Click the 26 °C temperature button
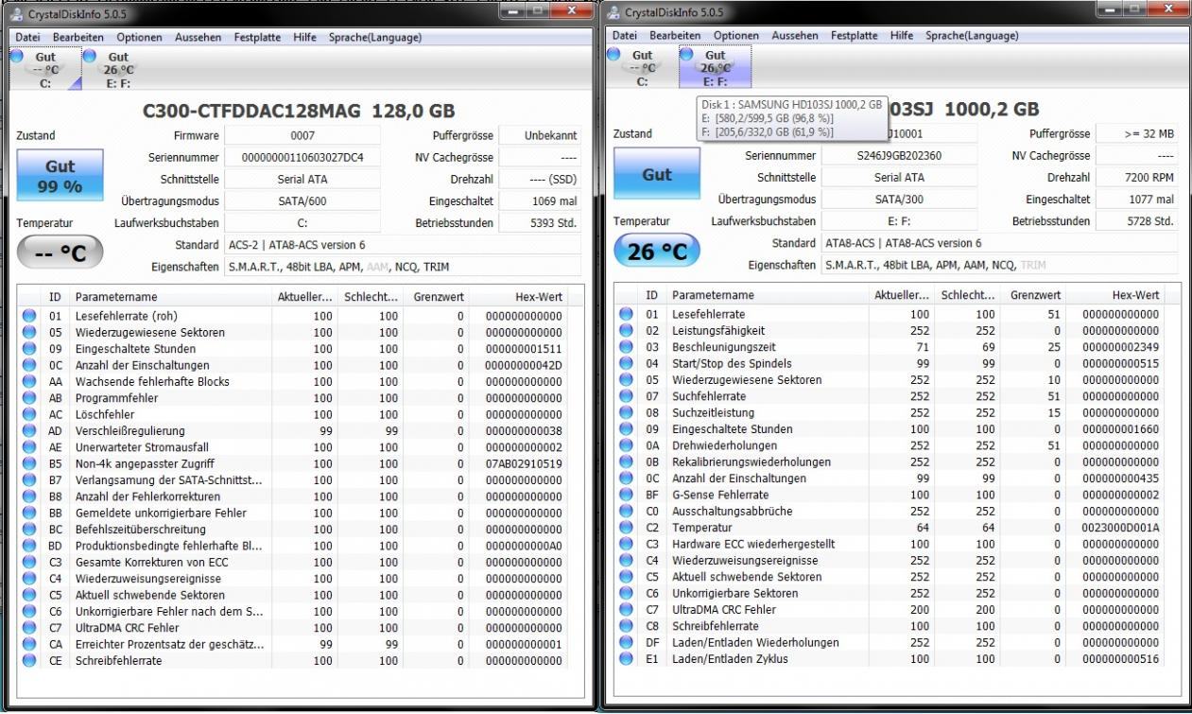The height and width of the screenshot is (714, 1192). pos(657,252)
